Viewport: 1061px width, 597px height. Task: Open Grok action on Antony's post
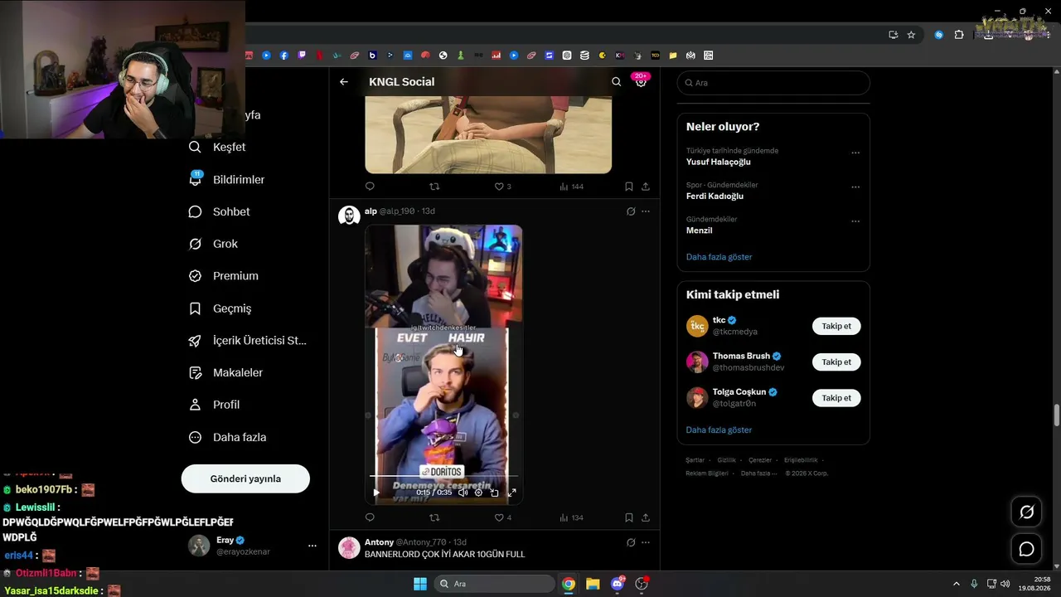[631, 542]
